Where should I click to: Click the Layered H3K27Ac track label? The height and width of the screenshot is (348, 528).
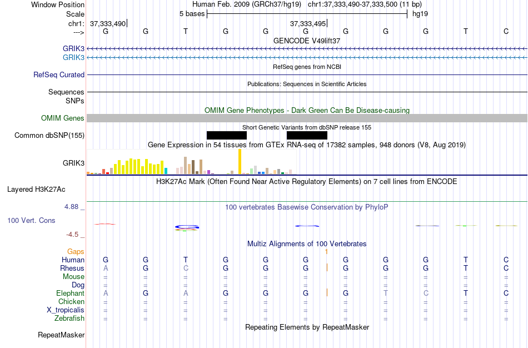click(36, 190)
